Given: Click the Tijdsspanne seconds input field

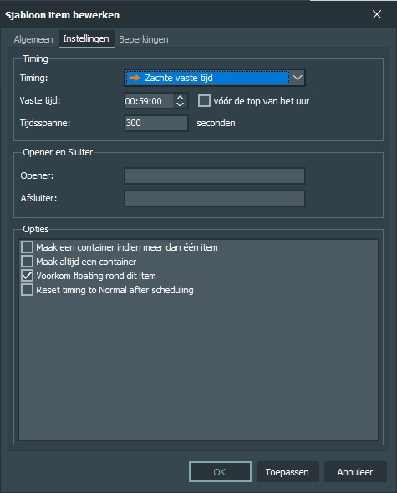Looking at the screenshot, I should [156, 123].
